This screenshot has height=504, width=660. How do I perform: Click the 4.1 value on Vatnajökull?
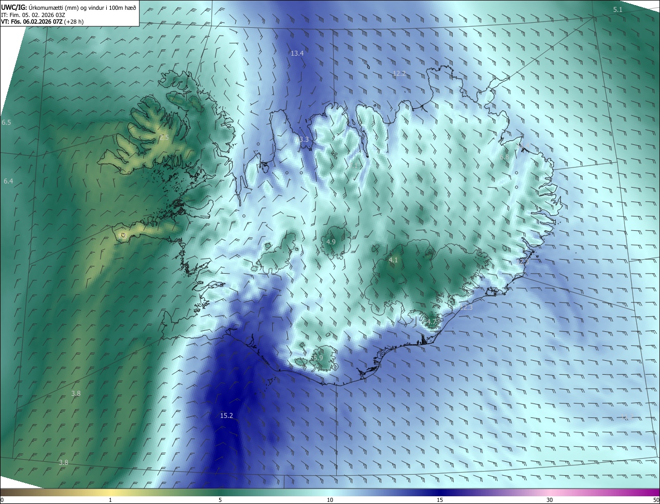point(393,260)
